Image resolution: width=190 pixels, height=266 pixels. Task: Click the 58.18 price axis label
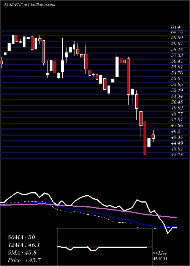(177, 49)
